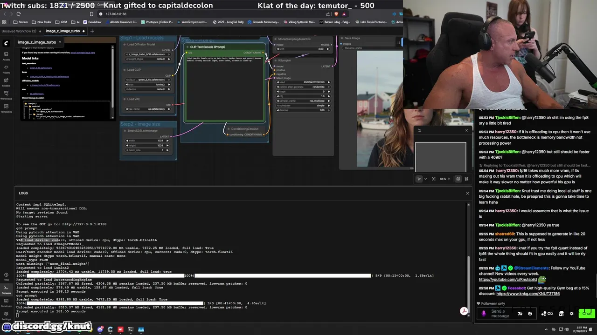Click the green Chat send button

[x=586, y=314]
